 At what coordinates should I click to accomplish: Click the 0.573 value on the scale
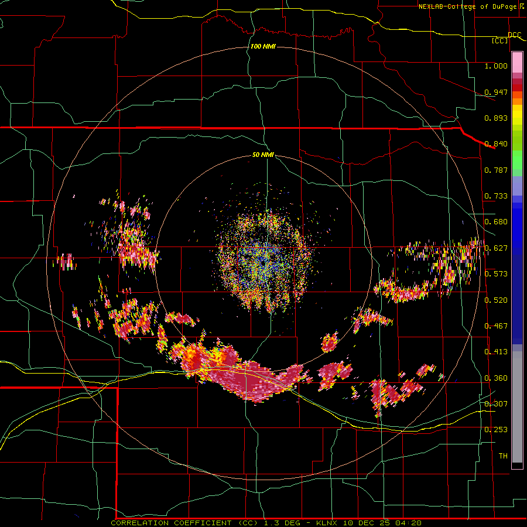coord(496,274)
